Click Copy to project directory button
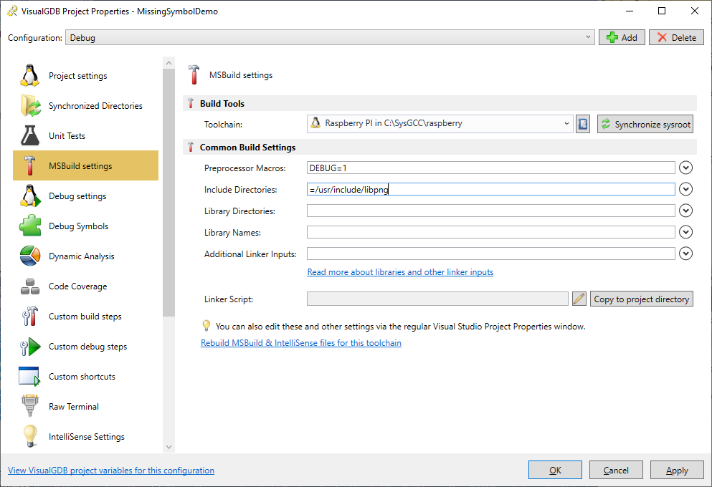 click(641, 299)
